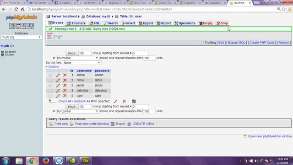Click the Empty table tab
The width and height of the screenshot is (293, 165).
206,23
